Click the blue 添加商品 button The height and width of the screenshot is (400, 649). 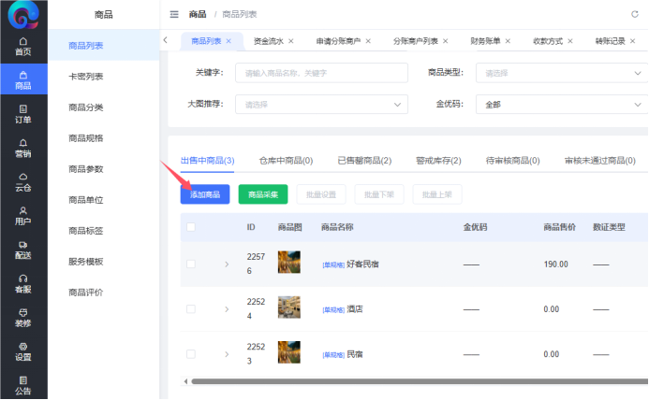coord(204,194)
